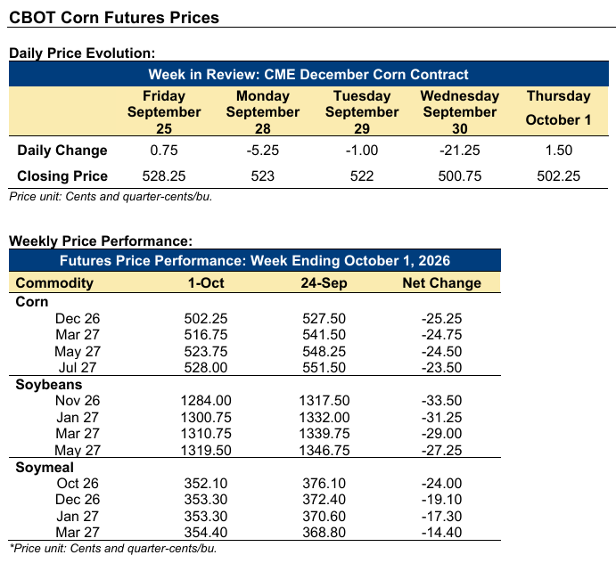
Task: Click the CBOT Corn Futures Prices title
Action: pos(114,18)
